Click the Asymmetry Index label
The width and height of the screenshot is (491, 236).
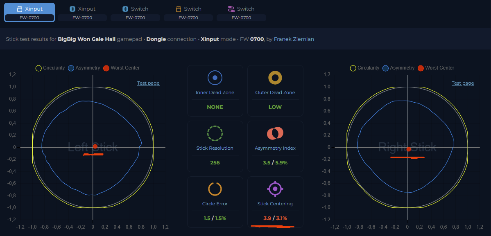coord(275,148)
